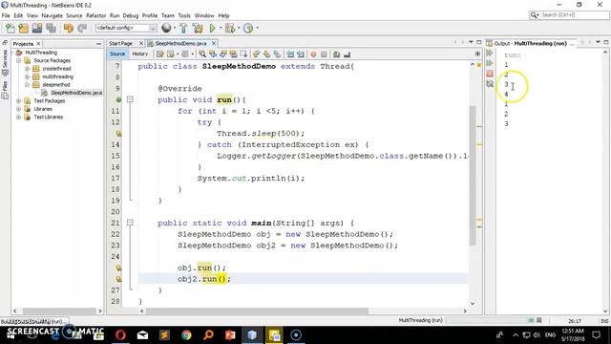Open the Debug menu
The height and width of the screenshot is (344, 611).
point(131,15)
